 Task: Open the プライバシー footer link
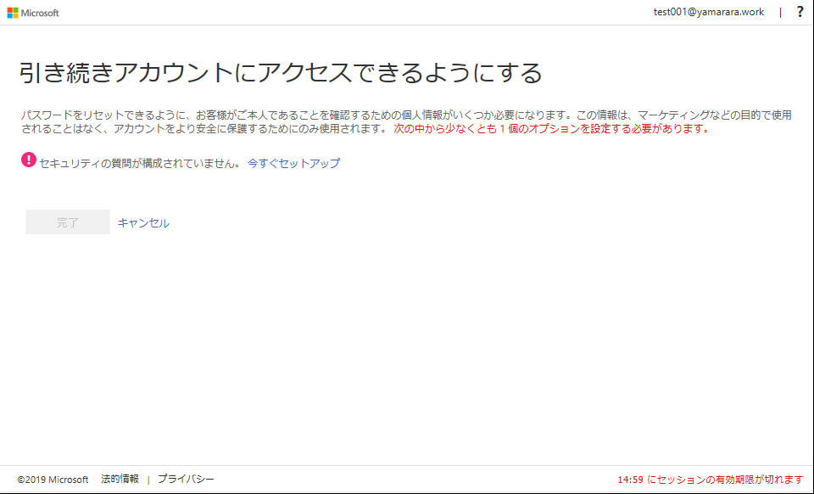(x=186, y=479)
